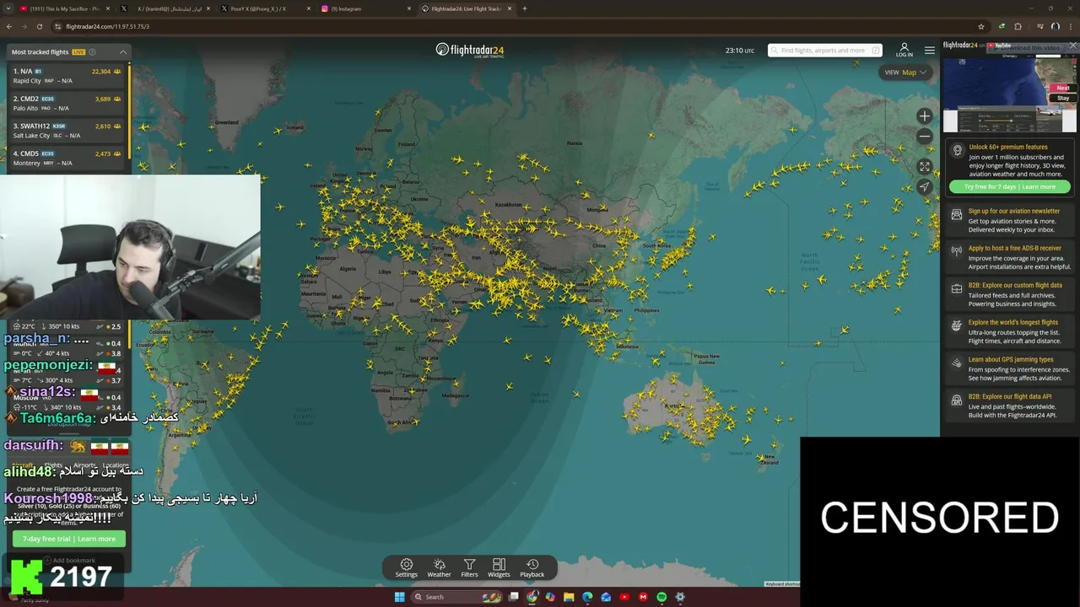Select tracked flight SWATH12 from Salt Lake City
This screenshot has height=607, width=1080.
click(66, 131)
